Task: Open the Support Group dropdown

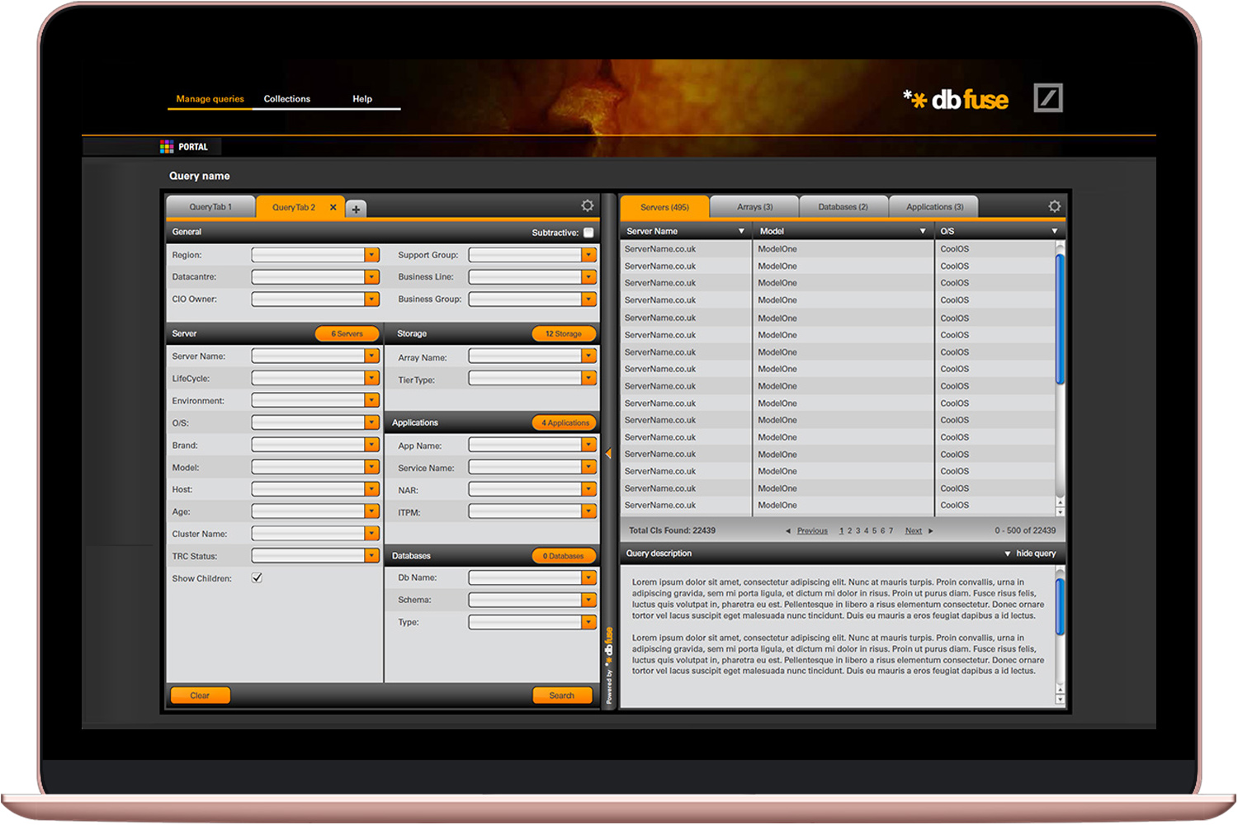Action: [589, 255]
